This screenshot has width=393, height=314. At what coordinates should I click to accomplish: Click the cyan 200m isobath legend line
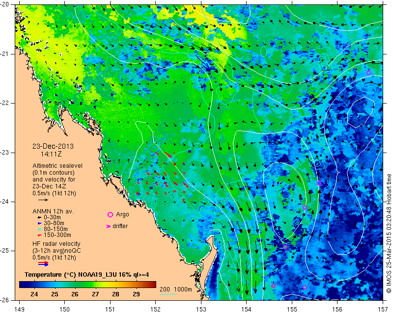168,294
